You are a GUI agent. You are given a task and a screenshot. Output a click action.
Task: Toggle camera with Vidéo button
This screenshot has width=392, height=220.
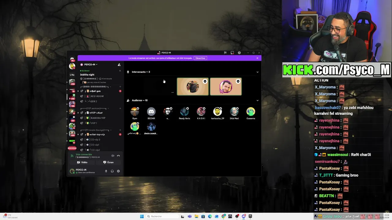(x=82, y=162)
